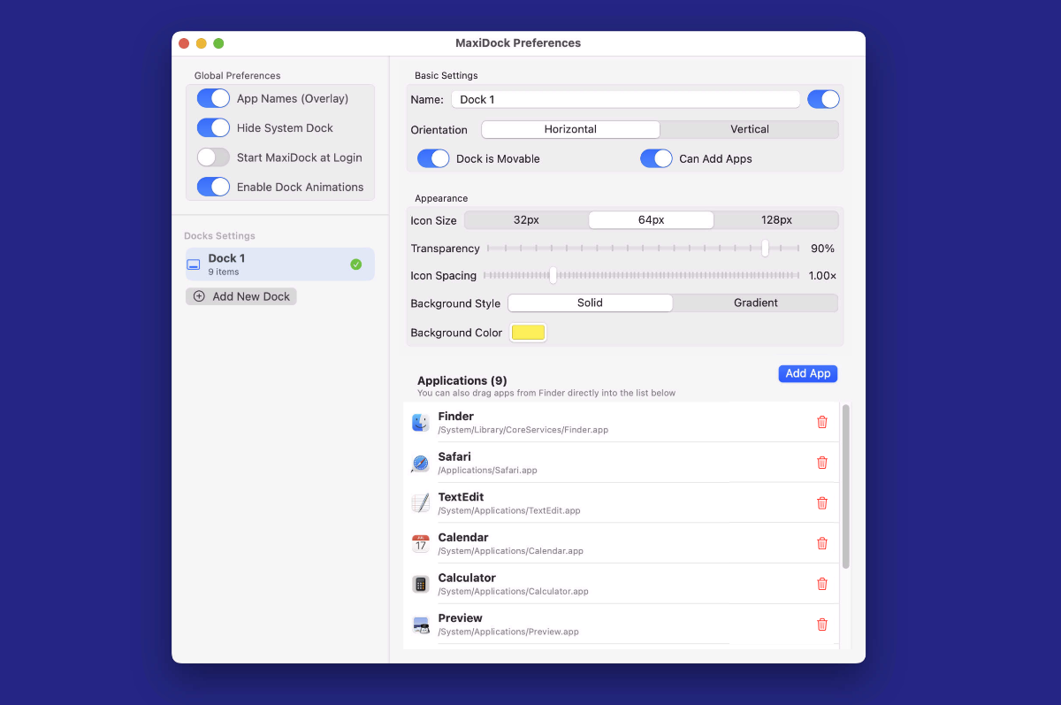Toggle App Names (Overlay) switch
The width and height of the screenshot is (1061, 705).
(213, 98)
